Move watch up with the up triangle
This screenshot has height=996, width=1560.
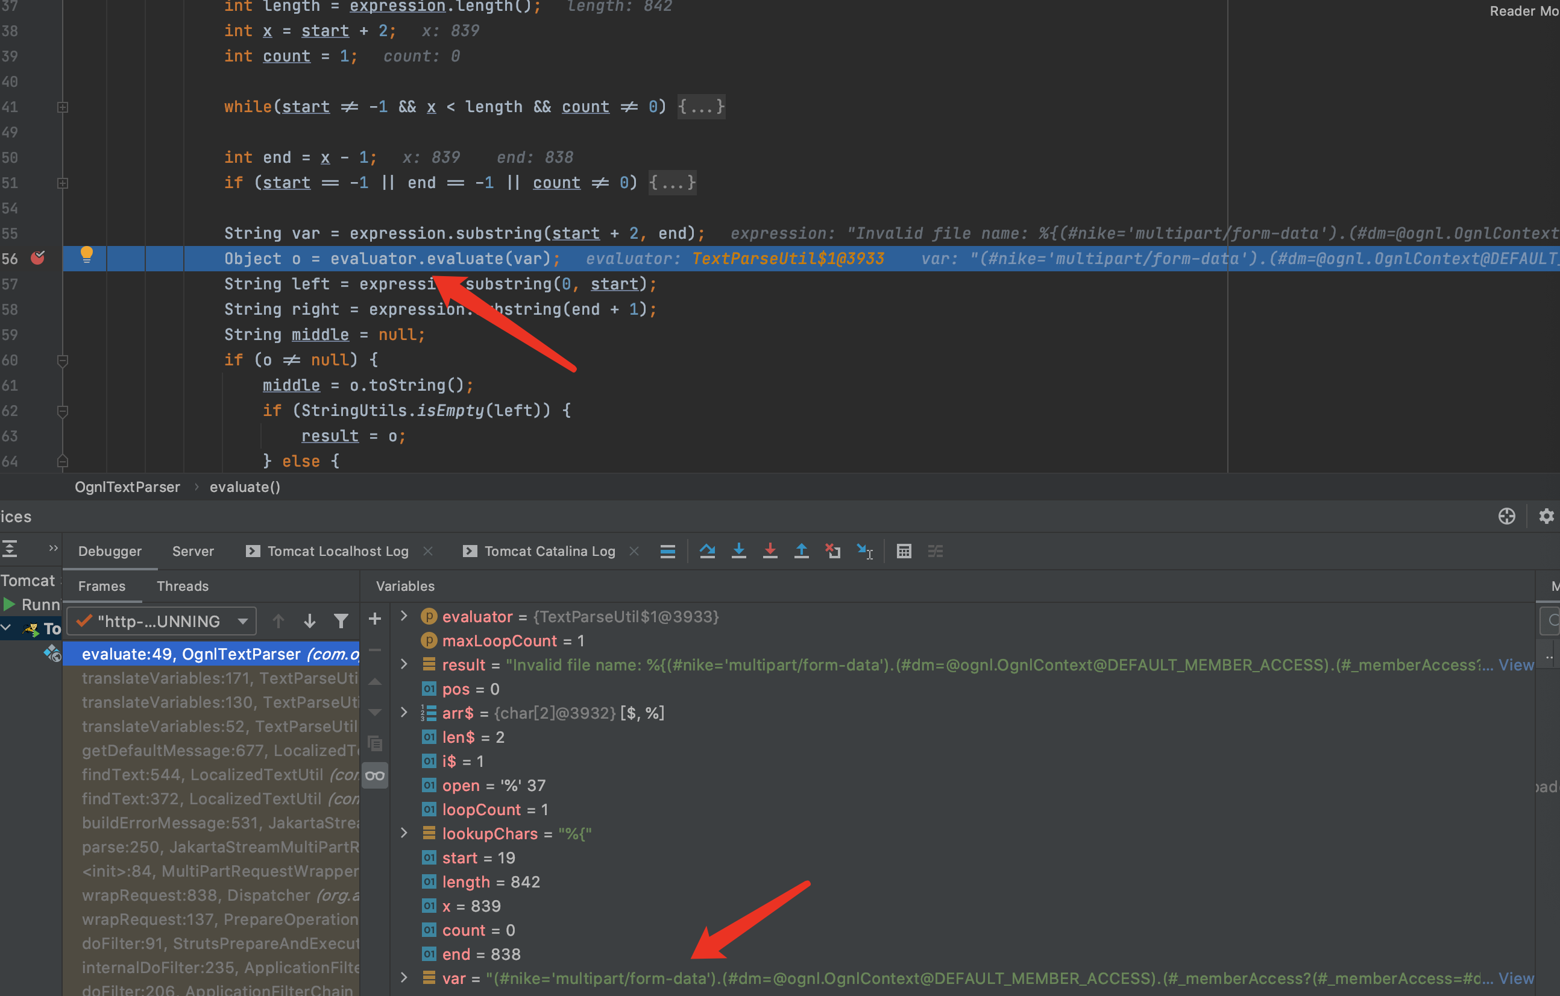(374, 682)
